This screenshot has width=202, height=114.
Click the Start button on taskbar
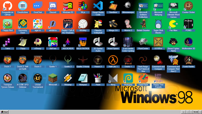pyautogui.click(x=4, y=112)
